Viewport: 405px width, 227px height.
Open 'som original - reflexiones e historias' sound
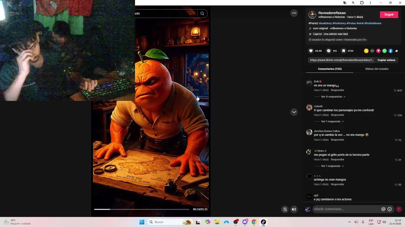(x=335, y=28)
